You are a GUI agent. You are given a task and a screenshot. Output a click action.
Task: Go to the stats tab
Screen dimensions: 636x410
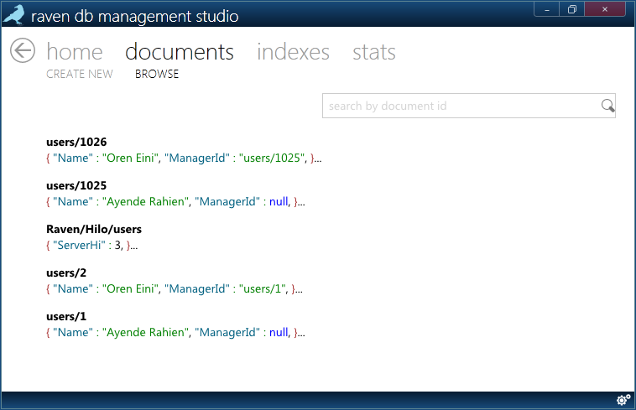click(374, 52)
